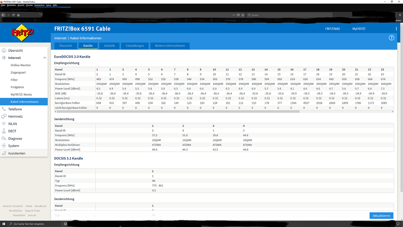Open MyFRITZ! link in header
403x227 pixels.
tap(359, 29)
